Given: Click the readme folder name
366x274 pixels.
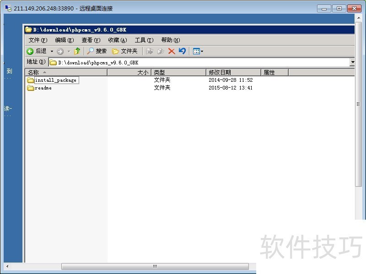Looking at the screenshot, I should 43,88.
